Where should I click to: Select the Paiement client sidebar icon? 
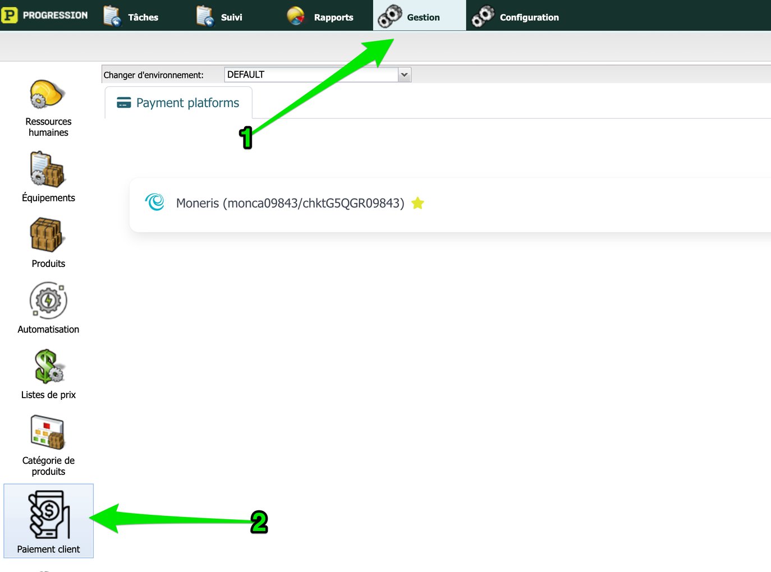[x=48, y=520]
